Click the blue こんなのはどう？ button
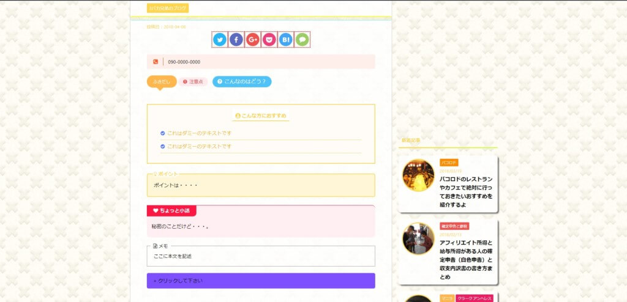Image resolution: width=627 pixels, height=302 pixels. tap(242, 81)
